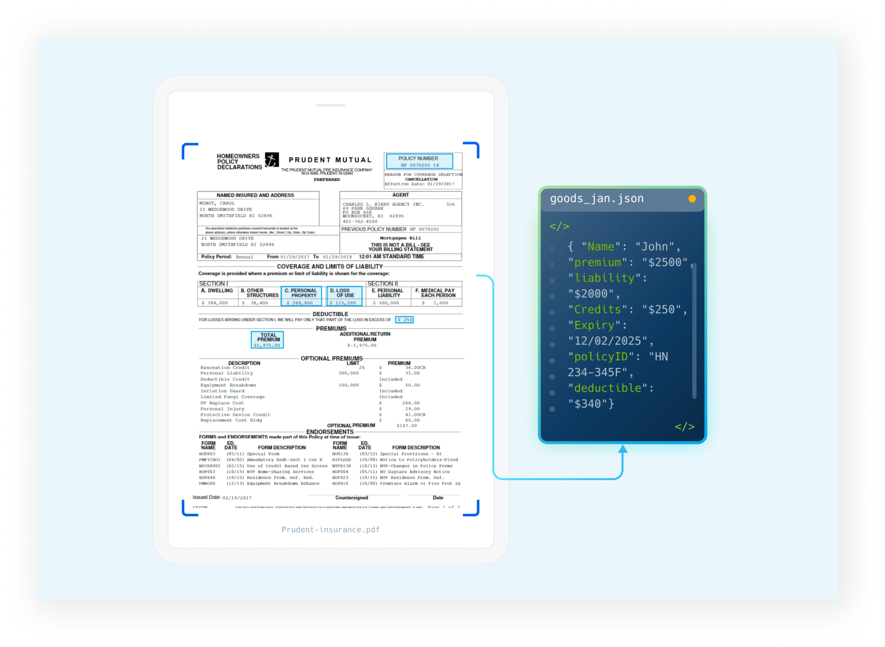Select the highlighted Policy Number field
Viewport: 885px width, 647px height.
pos(419,161)
